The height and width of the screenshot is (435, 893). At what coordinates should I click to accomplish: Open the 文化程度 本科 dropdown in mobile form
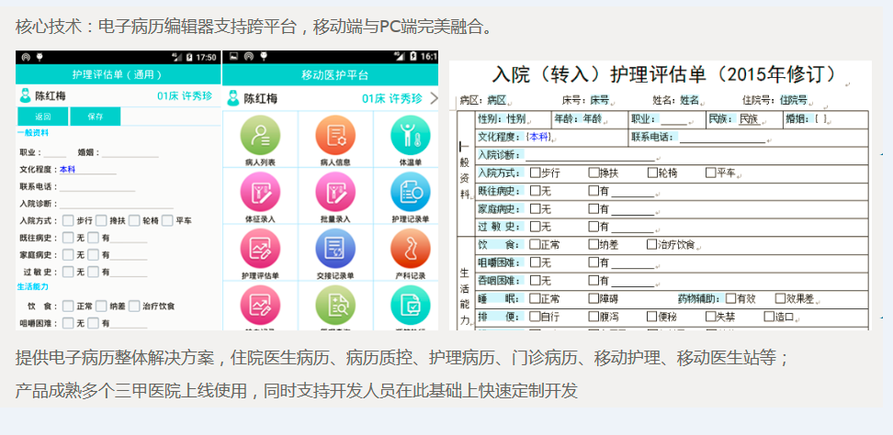[87, 170]
